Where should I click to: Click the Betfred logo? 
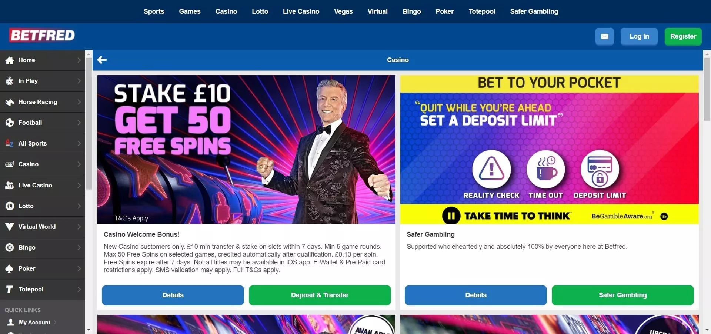click(42, 35)
